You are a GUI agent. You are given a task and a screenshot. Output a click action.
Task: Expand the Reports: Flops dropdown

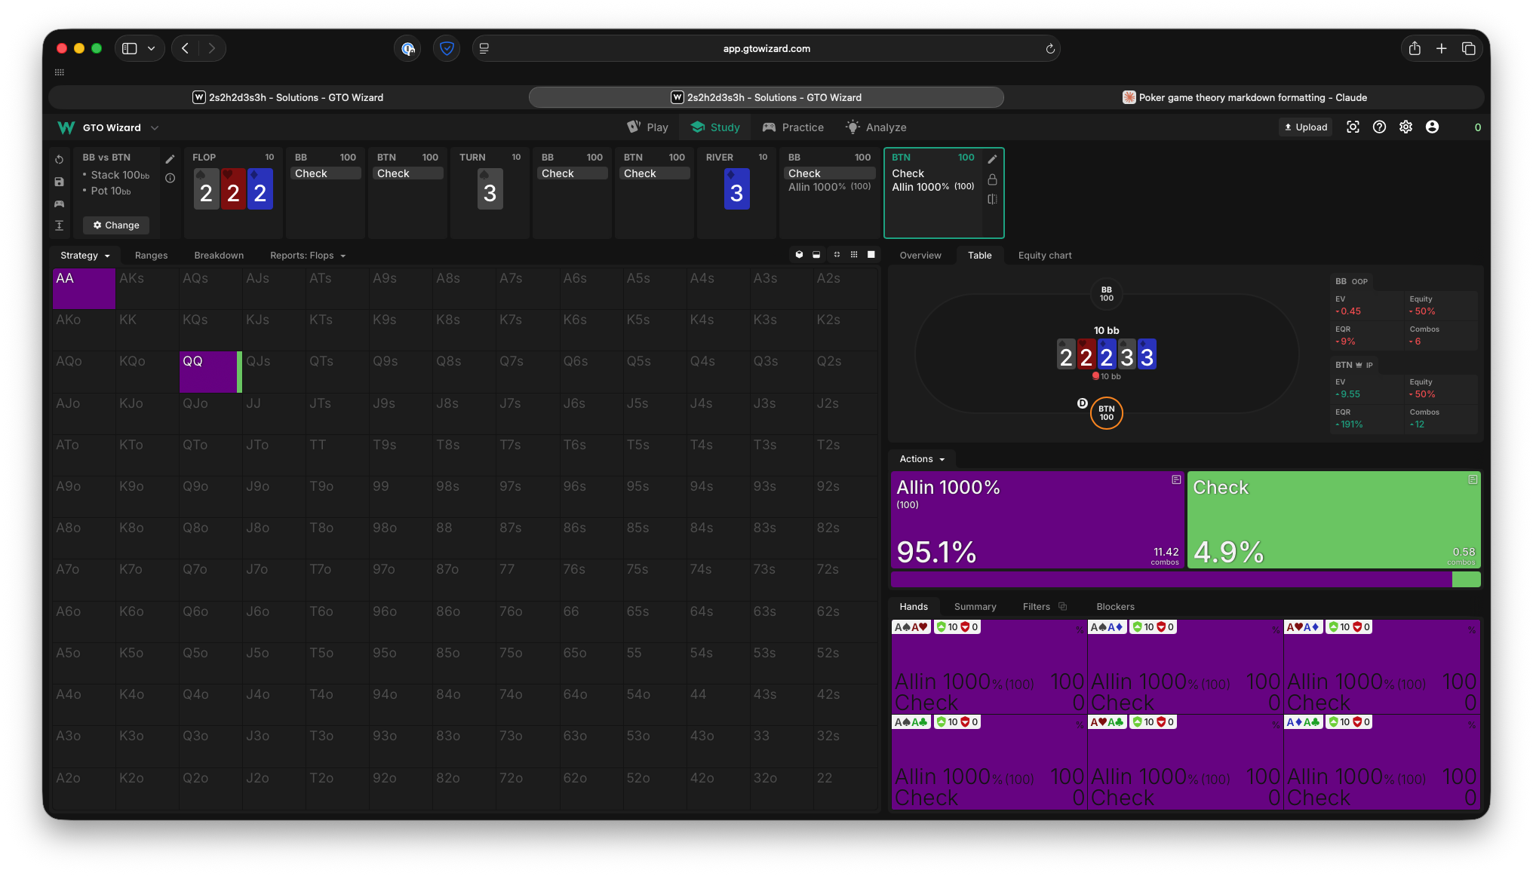click(308, 256)
